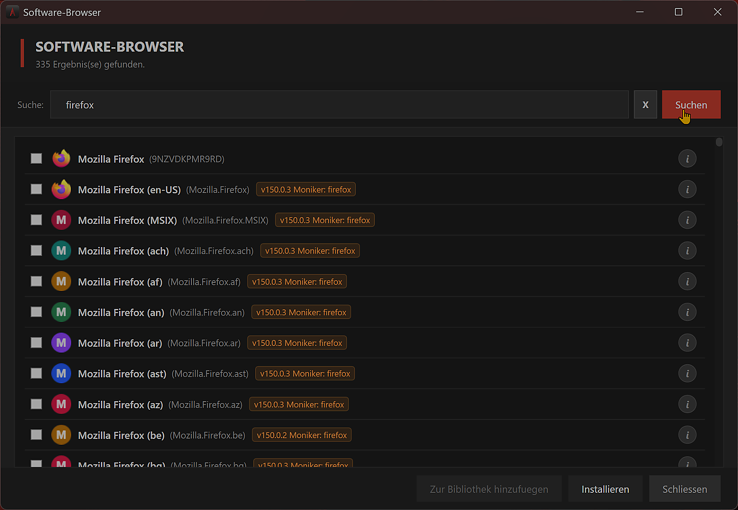Select Mozilla Firefox (az) checkbox
The image size is (738, 510).
pos(37,404)
